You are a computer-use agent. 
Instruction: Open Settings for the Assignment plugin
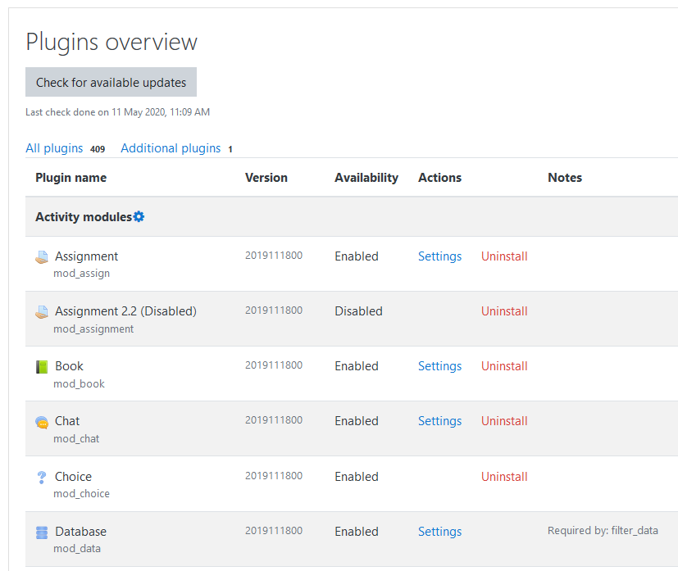tap(439, 256)
